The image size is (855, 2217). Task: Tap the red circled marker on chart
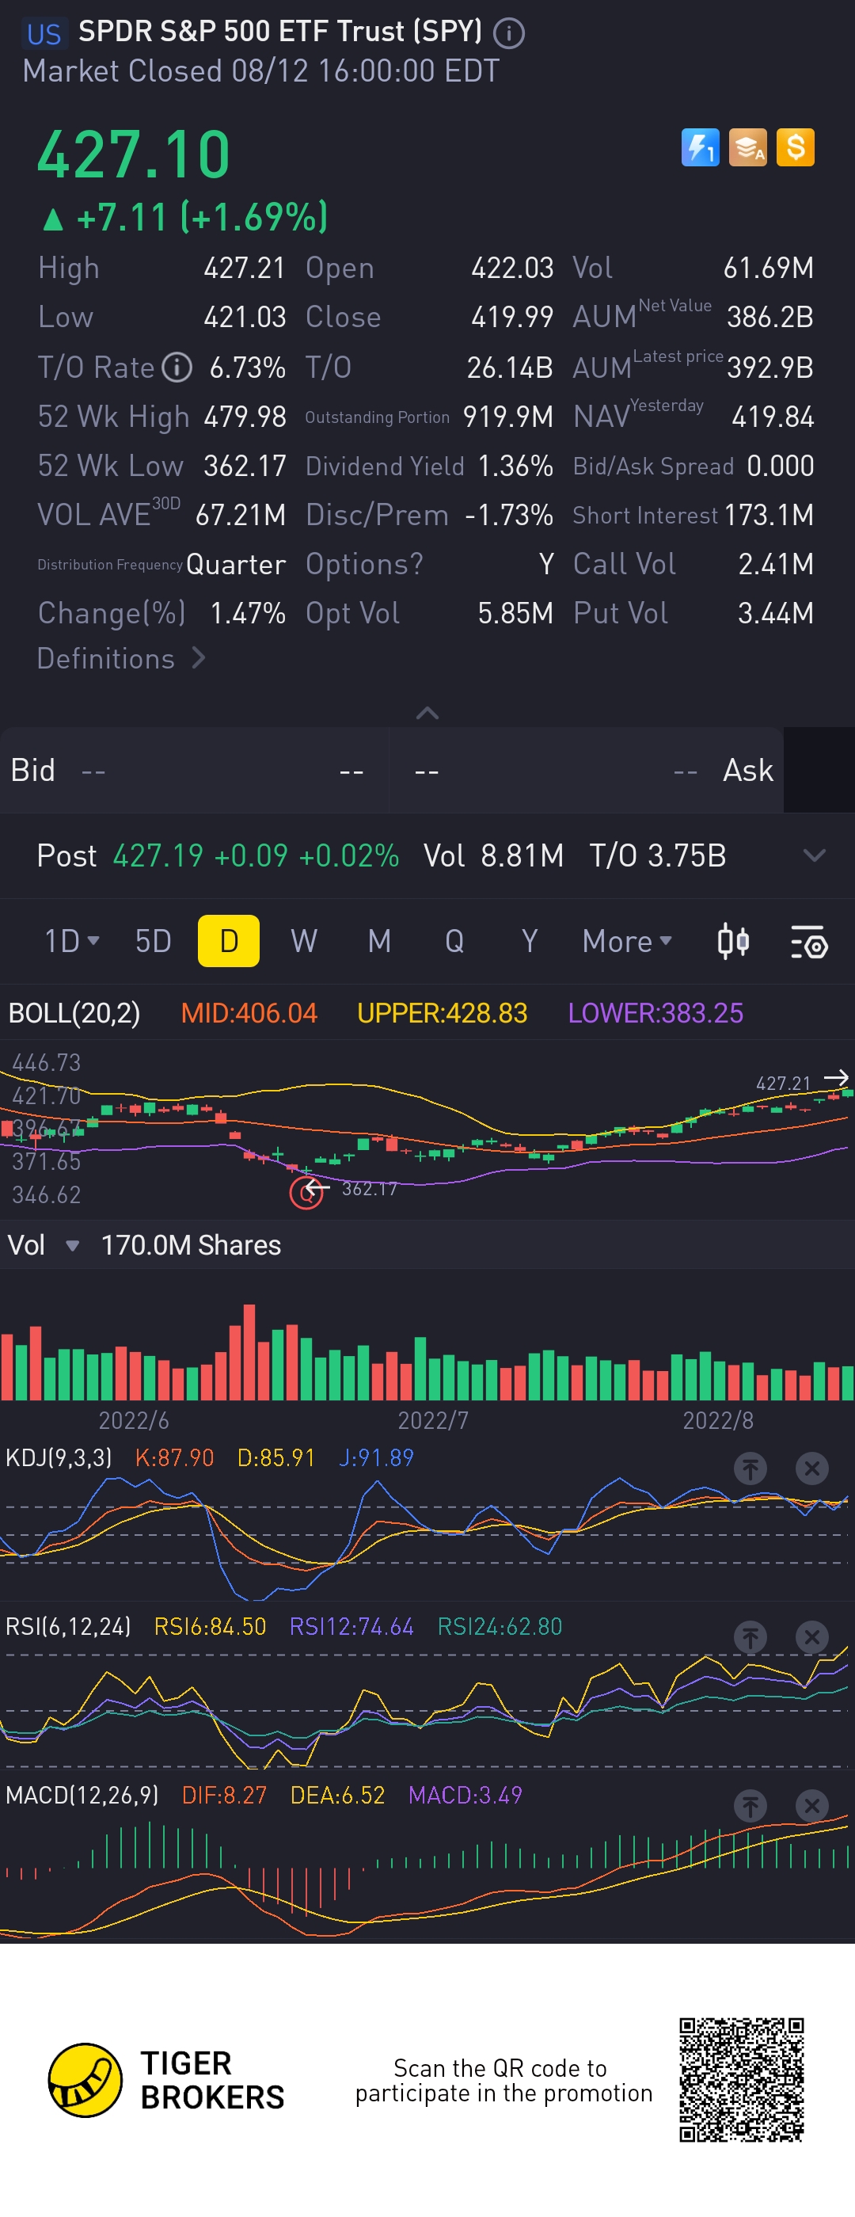click(306, 1193)
